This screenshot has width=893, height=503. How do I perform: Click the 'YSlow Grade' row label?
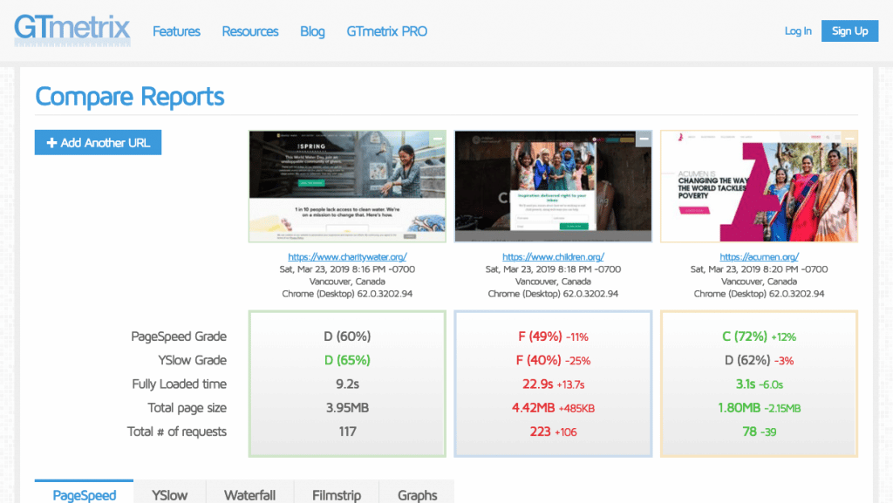192,360
